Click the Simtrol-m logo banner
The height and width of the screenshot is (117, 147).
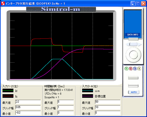point(61,9)
